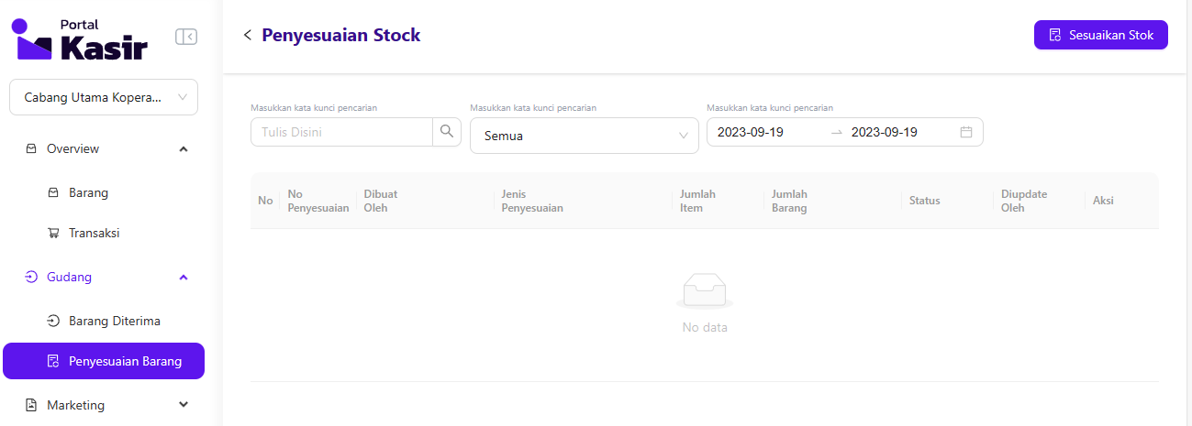The image size is (1192, 426).
Task: Click the Tulis Disini search field
Action: [341, 132]
